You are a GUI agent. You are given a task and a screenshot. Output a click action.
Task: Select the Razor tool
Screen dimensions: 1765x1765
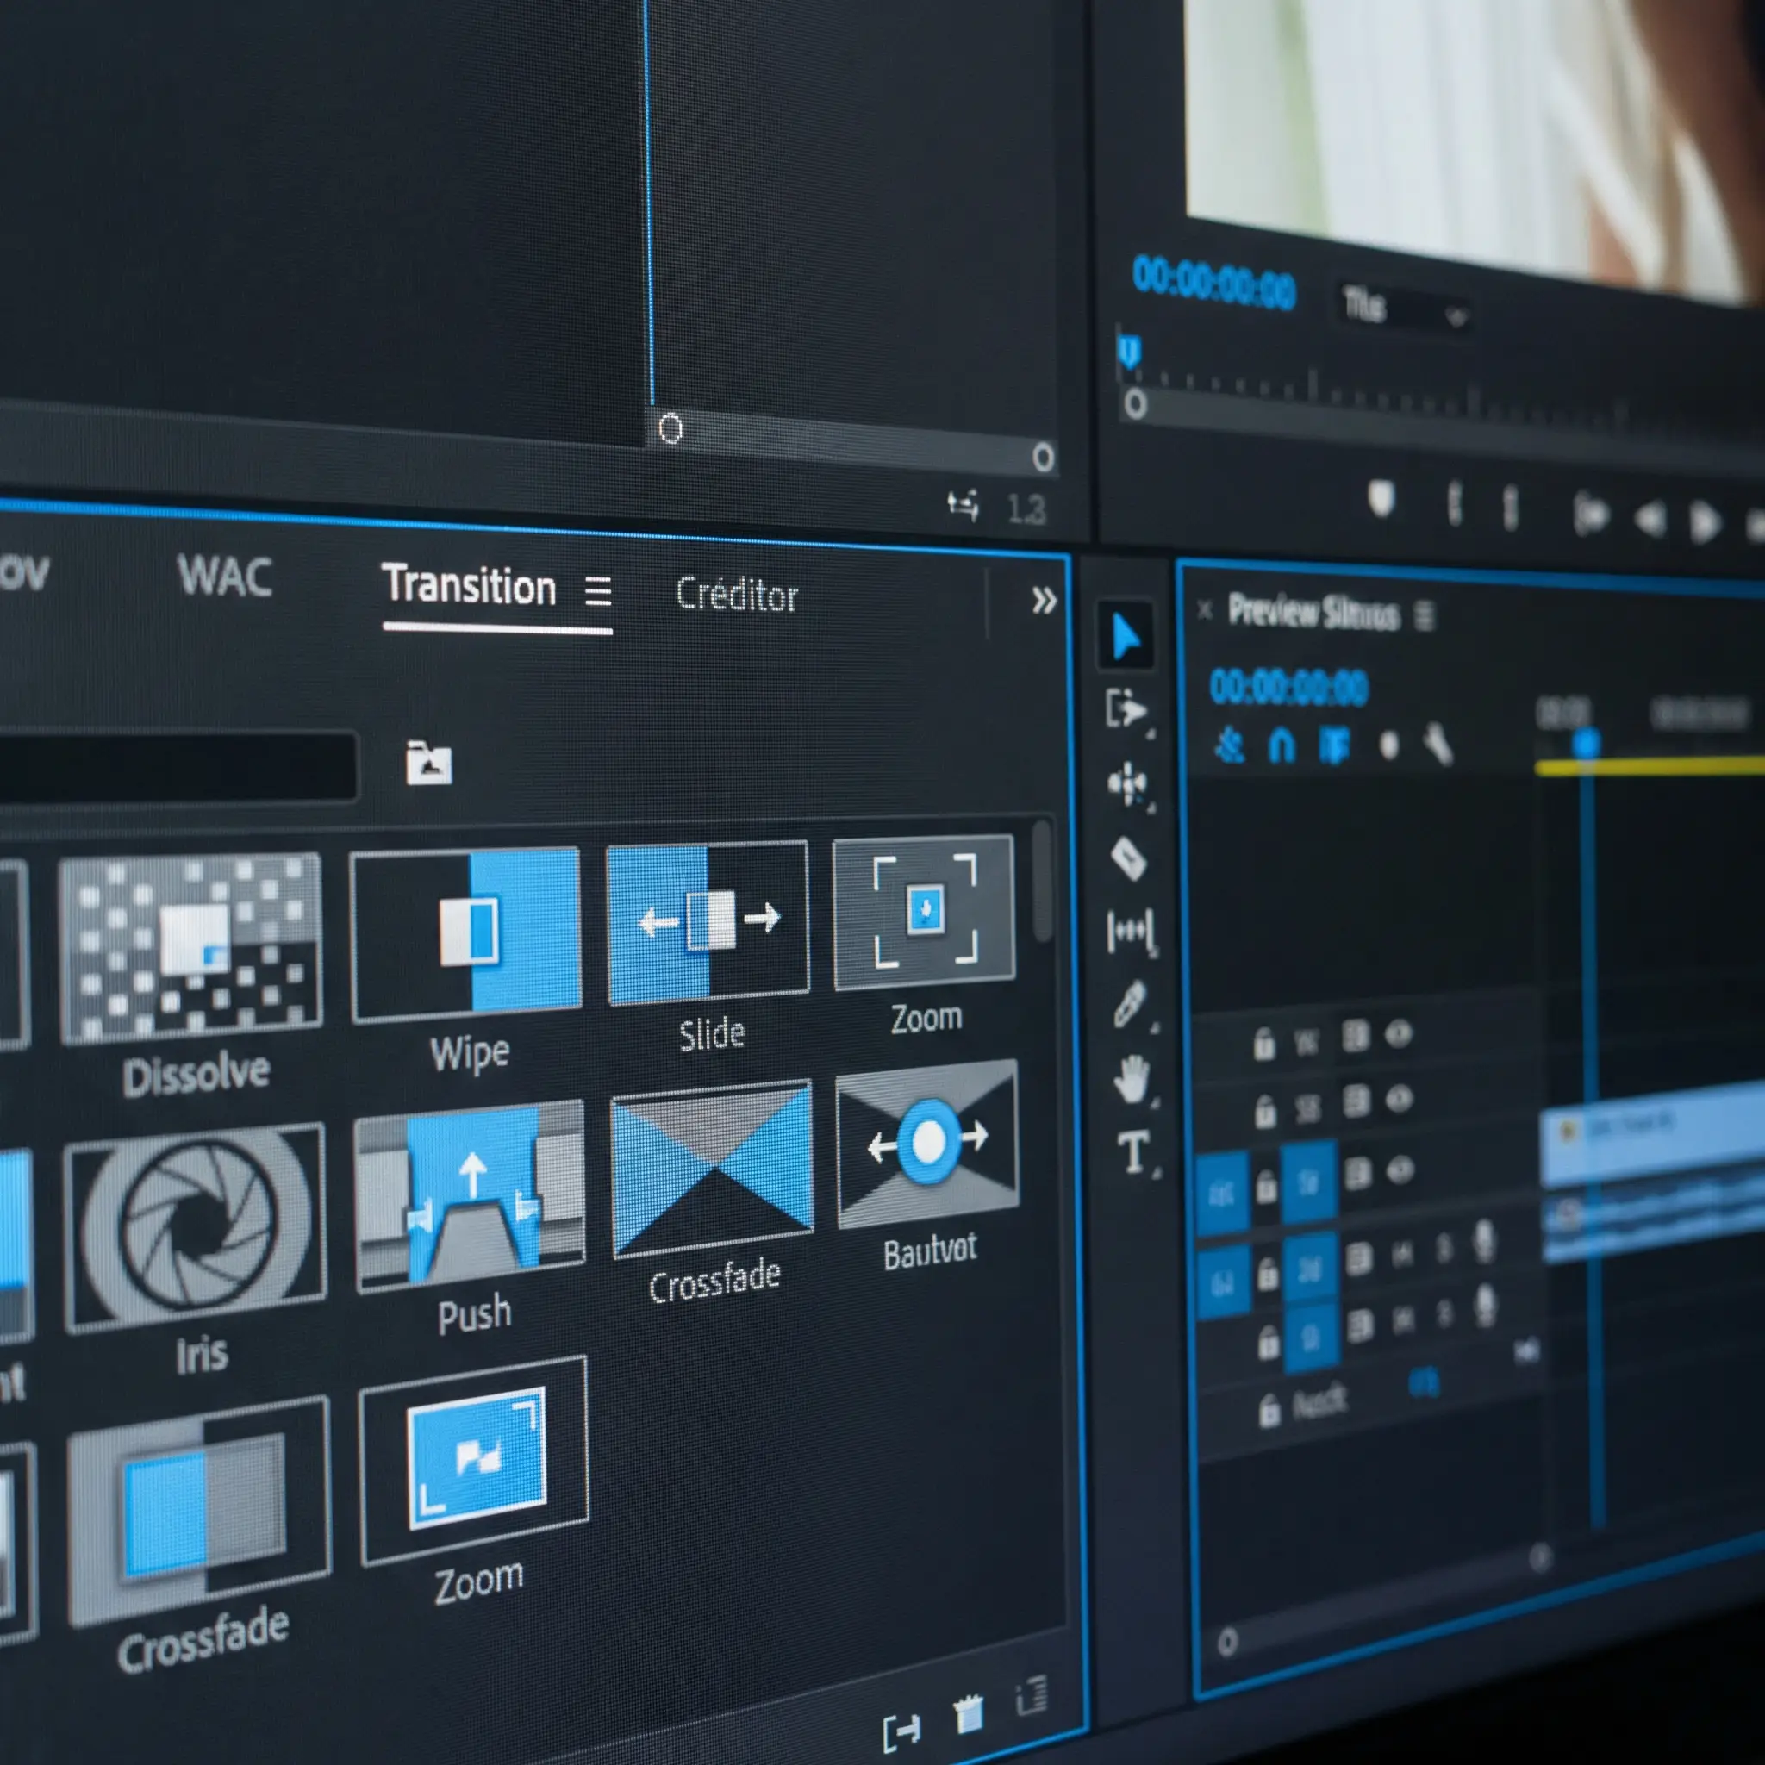click(1129, 858)
